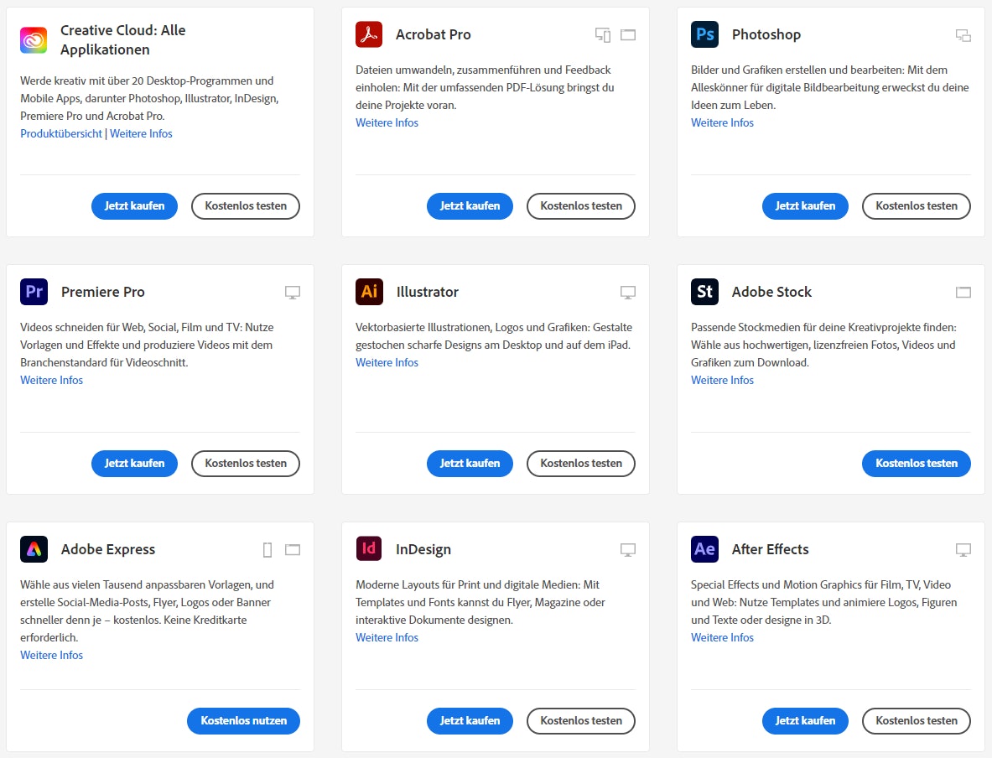992x758 pixels.
Task: Click the monitor icon on the After Effects card
Action: tap(963, 549)
